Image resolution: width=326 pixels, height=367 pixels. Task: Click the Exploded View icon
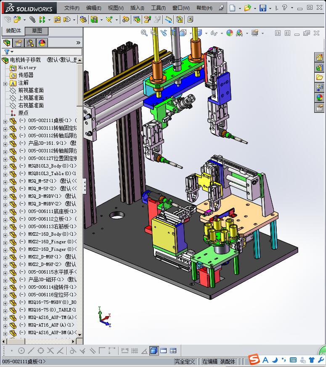point(147,19)
